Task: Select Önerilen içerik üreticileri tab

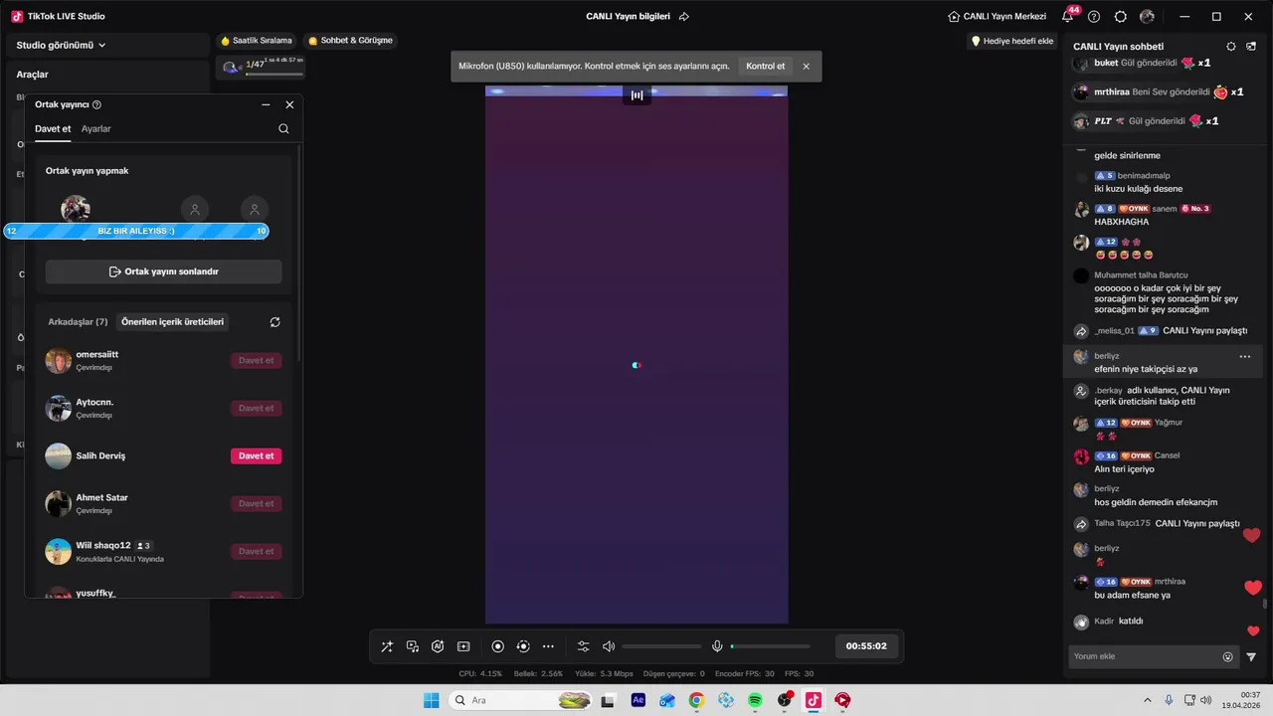Action: pos(173,322)
